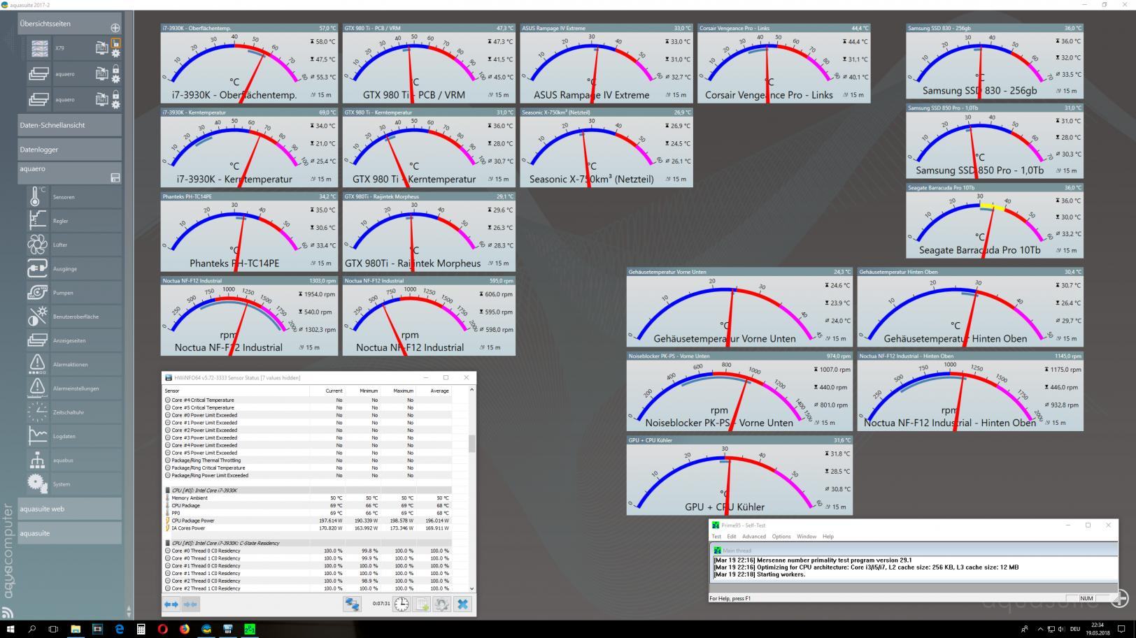Click HWiNFO scrollbar down arrow
Image resolution: width=1136 pixels, height=638 pixels.
[471, 589]
